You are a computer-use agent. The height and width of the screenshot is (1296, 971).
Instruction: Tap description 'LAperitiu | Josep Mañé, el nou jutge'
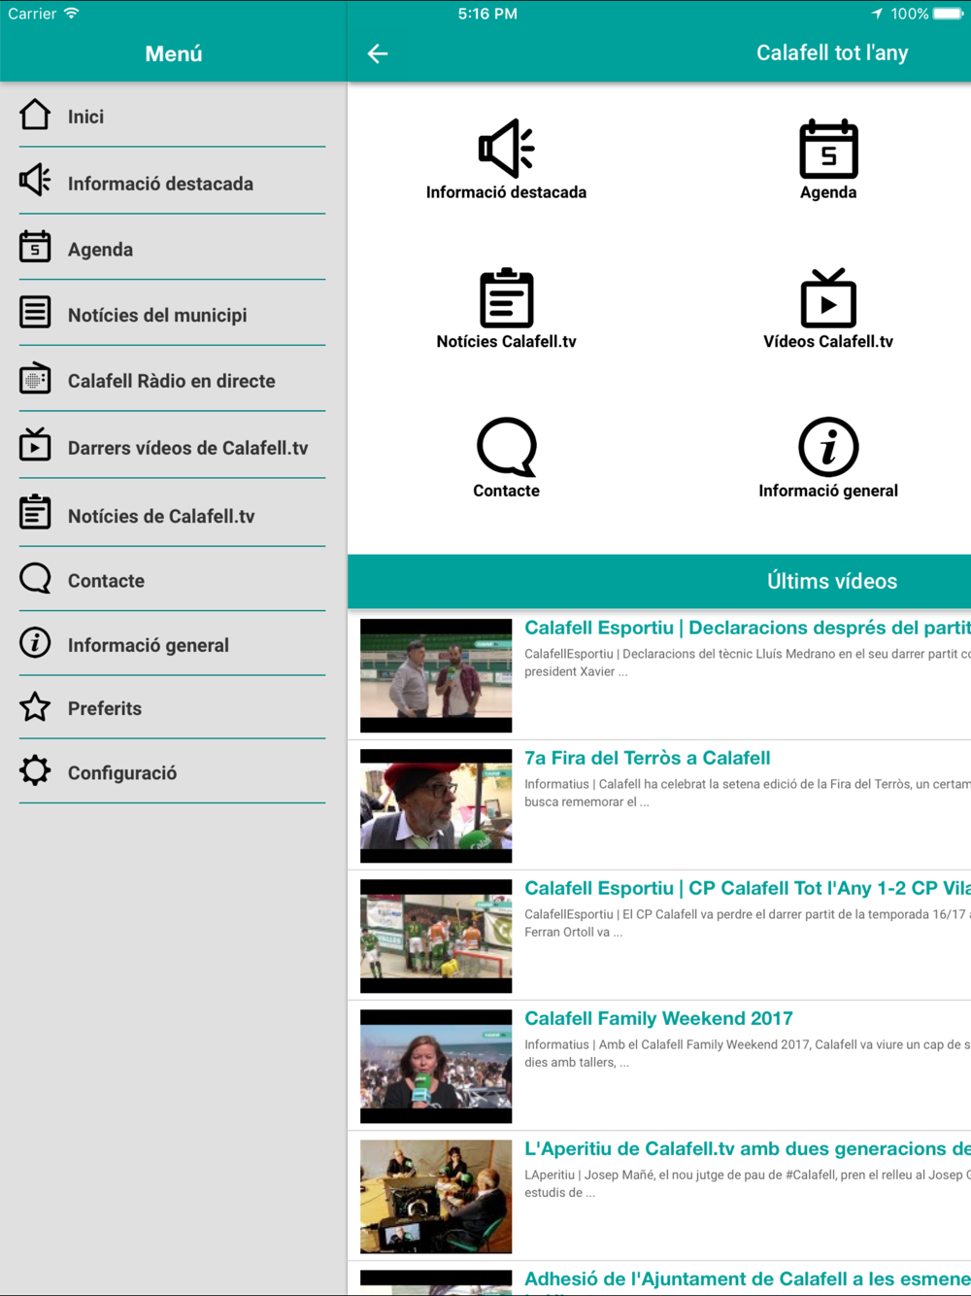click(x=748, y=1183)
